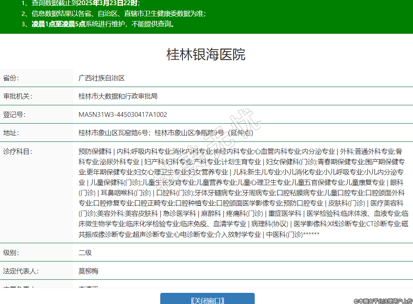This screenshot has width=413, height=304.
Task: Select the 级别 field label
Action: coord(11,253)
